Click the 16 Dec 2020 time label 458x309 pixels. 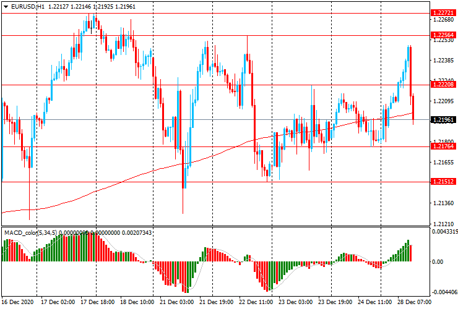tap(17, 302)
